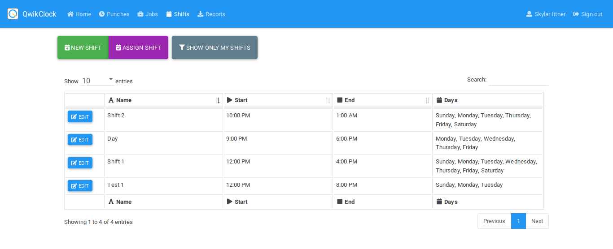Click the "4:00 PM" end time cell
The height and width of the screenshot is (249, 613).
tap(383, 166)
